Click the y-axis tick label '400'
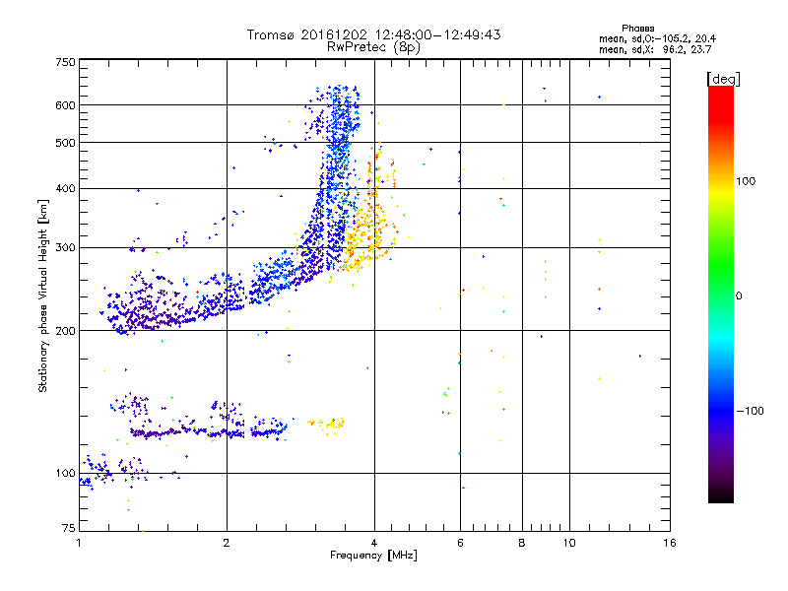This screenshot has width=788, height=591. pyautogui.click(x=65, y=189)
